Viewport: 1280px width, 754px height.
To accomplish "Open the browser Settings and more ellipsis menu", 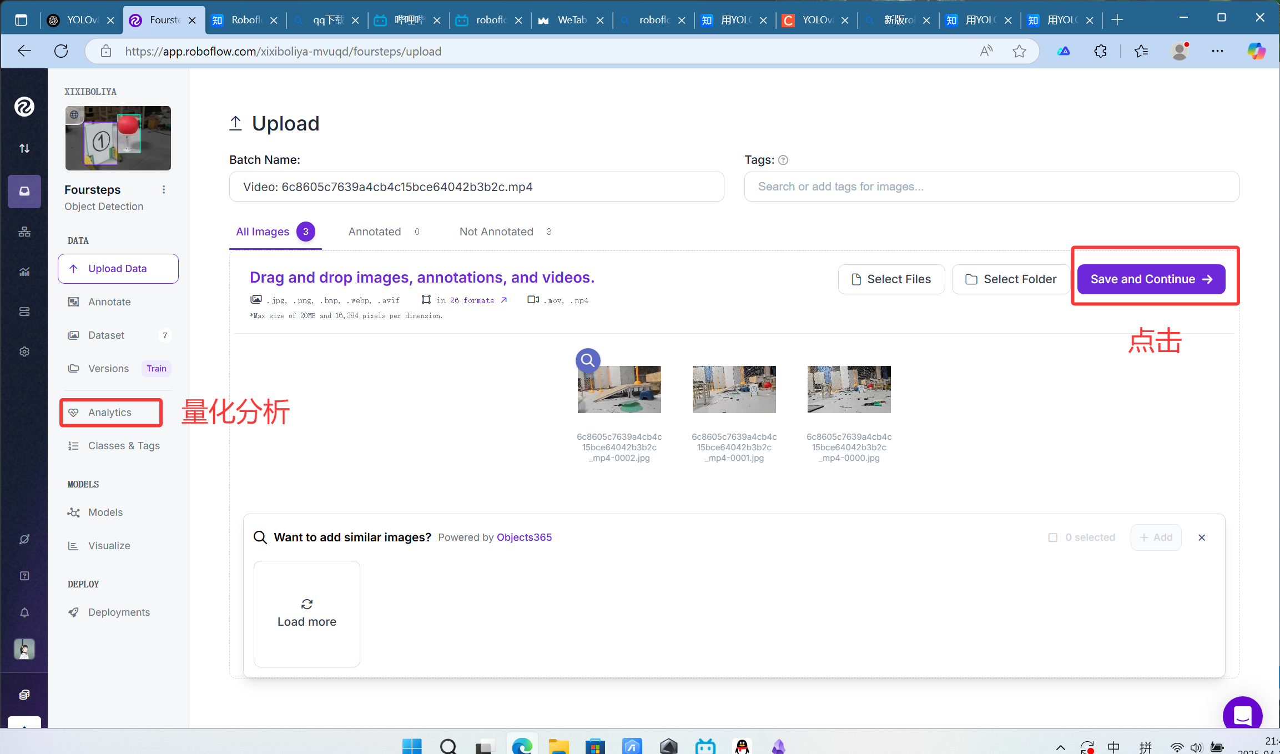I will tap(1217, 51).
